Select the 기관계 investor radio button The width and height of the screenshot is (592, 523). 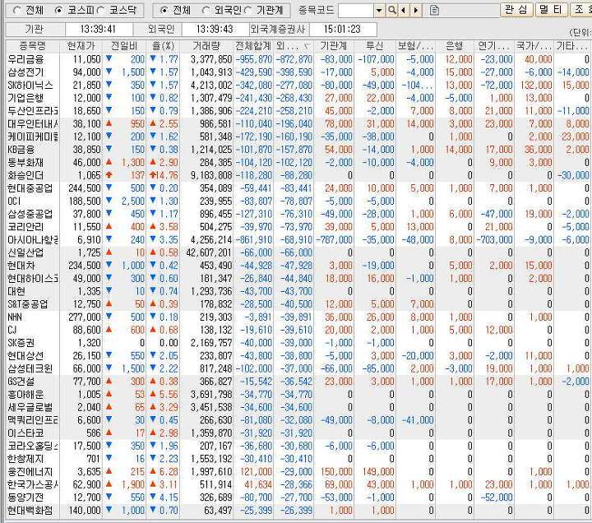[247, 10]
